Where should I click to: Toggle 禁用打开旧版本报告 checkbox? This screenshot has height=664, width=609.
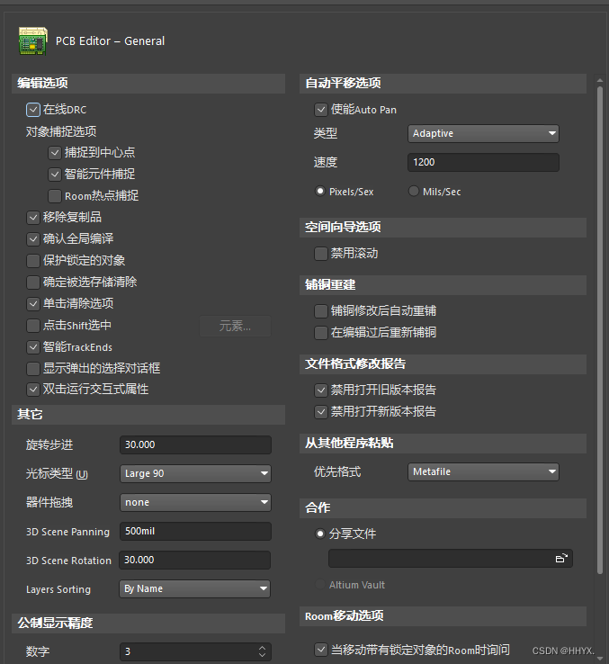321,390
